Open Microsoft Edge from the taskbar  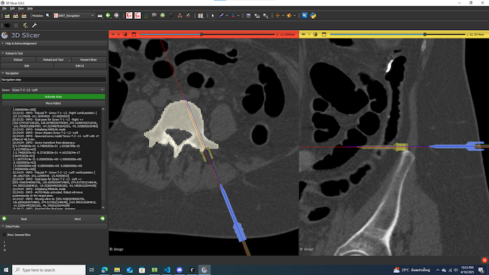tap(105, 269)
